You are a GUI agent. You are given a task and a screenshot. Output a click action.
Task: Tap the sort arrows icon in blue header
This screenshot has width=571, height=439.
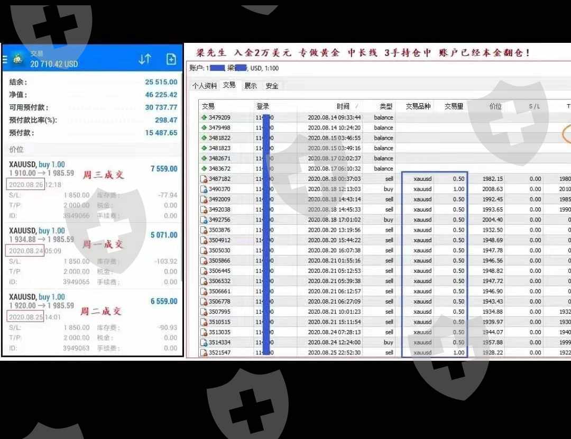pyautogui.click(x=145, y=59)
